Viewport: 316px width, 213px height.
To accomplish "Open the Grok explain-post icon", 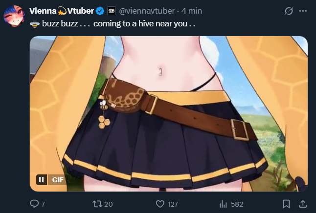I will click(289, 11).
